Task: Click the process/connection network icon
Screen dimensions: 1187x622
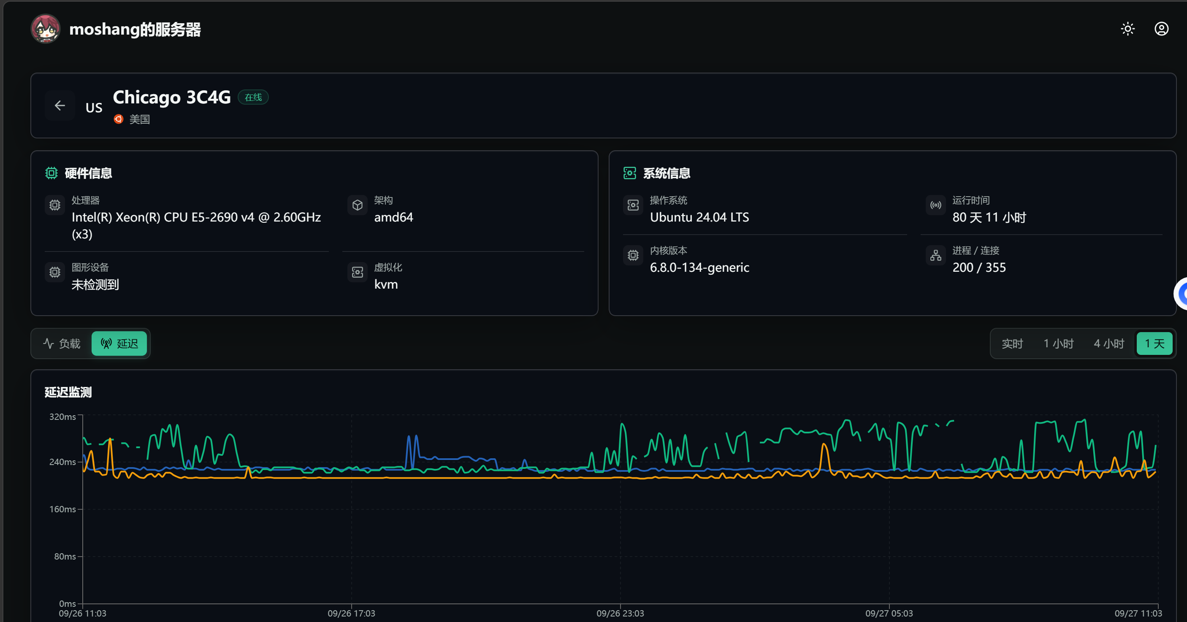Action: pyautogui.click(x=936, y=255)
